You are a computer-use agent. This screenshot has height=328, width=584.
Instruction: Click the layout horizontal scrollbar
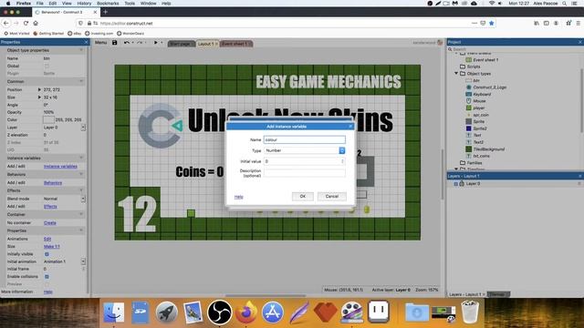click(x=266, y=295)
